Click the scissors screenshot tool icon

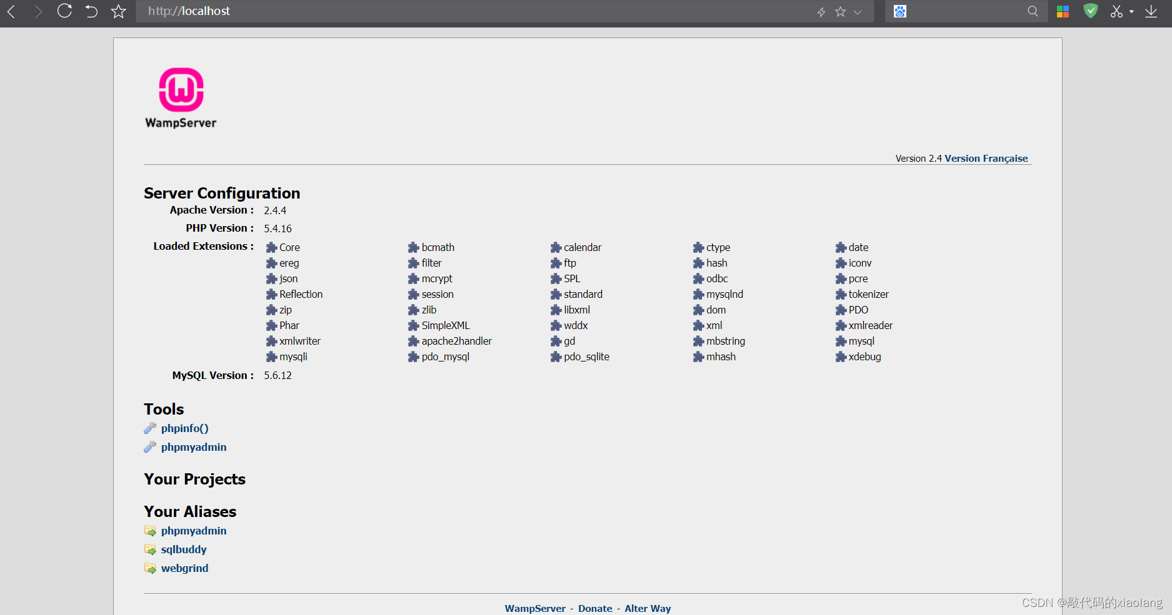click(x=1116, y=11)
